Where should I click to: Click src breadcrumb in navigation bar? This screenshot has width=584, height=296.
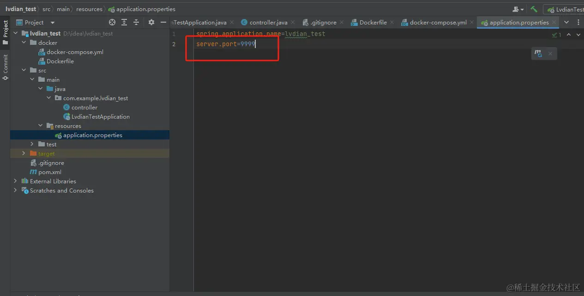[46, 9]
